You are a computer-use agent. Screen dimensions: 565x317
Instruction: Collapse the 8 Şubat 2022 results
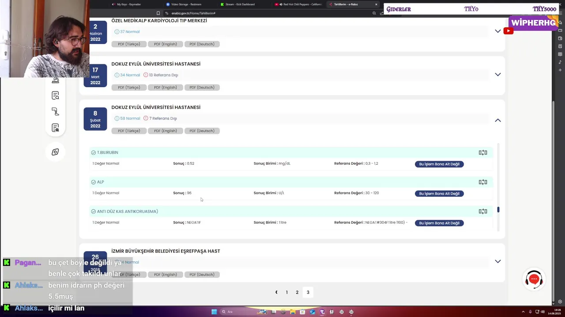(497, 120)
